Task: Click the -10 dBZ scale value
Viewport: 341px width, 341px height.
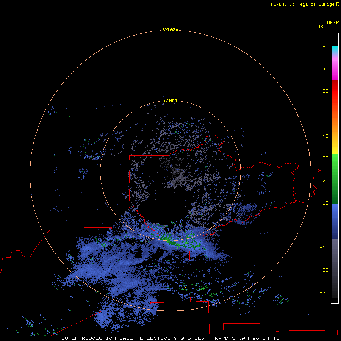Action: pyautogui.click(x=324, y=248)
